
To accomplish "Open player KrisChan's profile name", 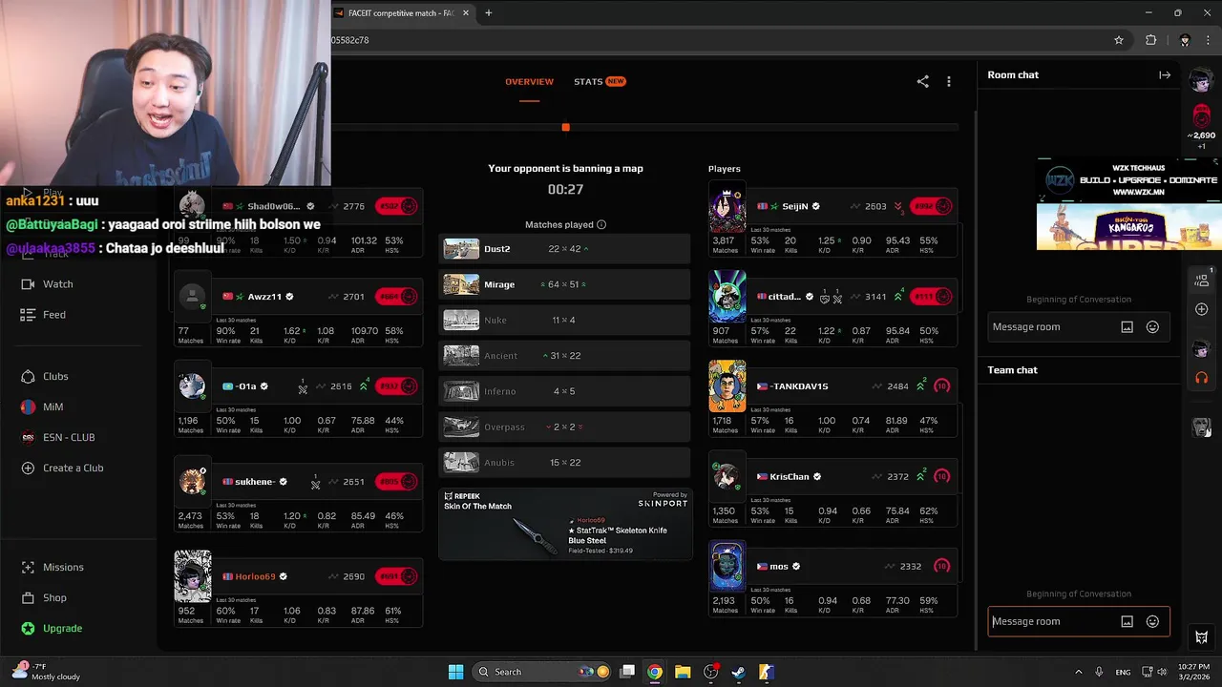I will click(790, 476).
